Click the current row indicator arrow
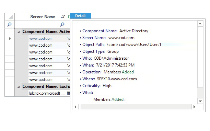Image resolution: width=210 pixels, height=131 pixels. tap(10, 39)
